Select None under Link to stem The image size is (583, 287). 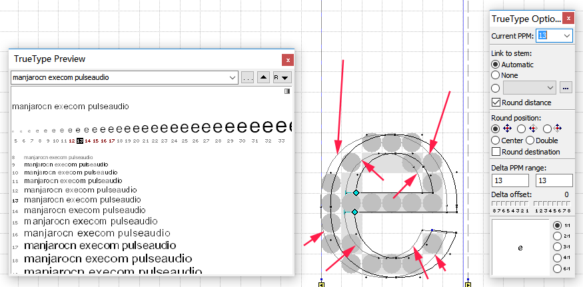pyautogui.click(x=496, y=75)
